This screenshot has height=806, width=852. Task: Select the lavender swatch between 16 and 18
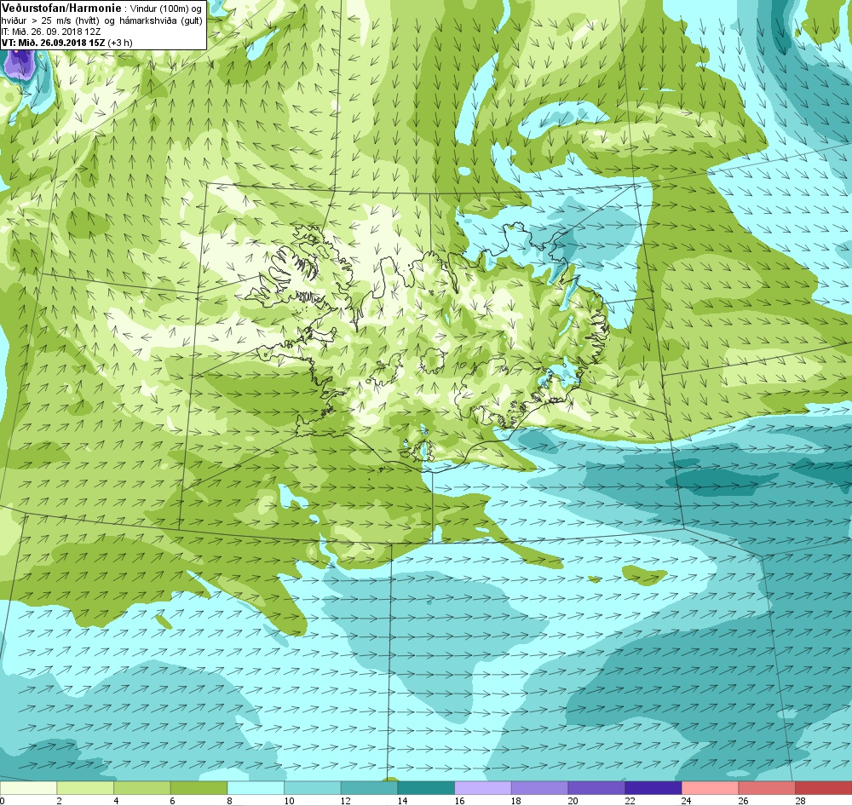click(482, 788)
